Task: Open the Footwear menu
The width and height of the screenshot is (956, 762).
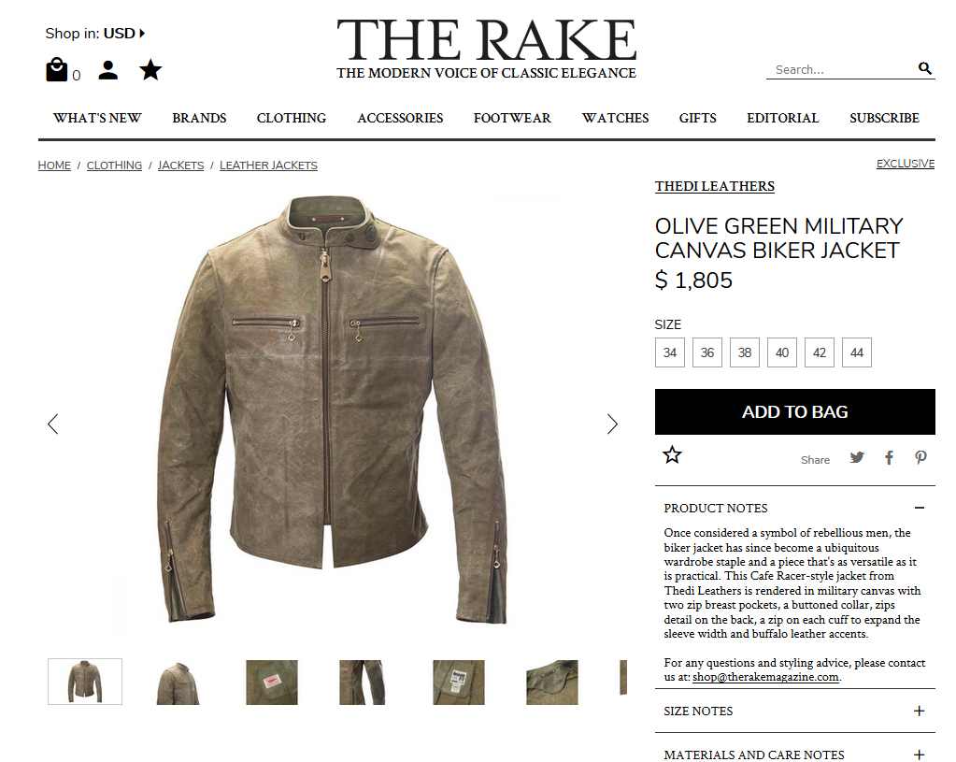Action: coord(512,118)
